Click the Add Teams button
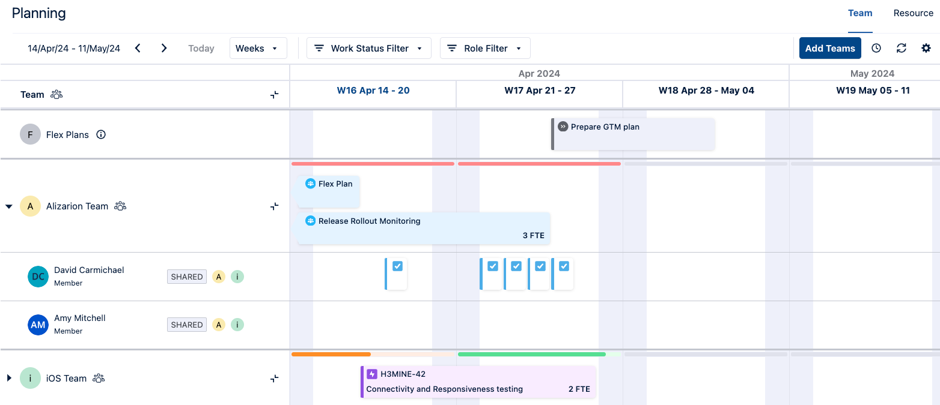940x405 pixels. (830, 47)
